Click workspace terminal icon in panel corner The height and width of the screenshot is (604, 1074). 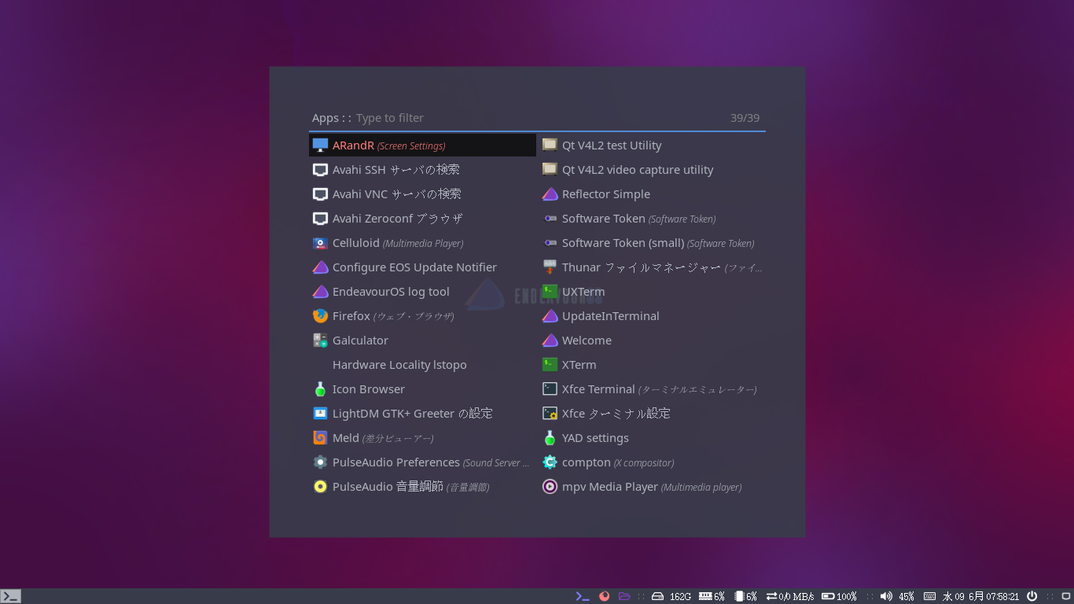[11, 596]
